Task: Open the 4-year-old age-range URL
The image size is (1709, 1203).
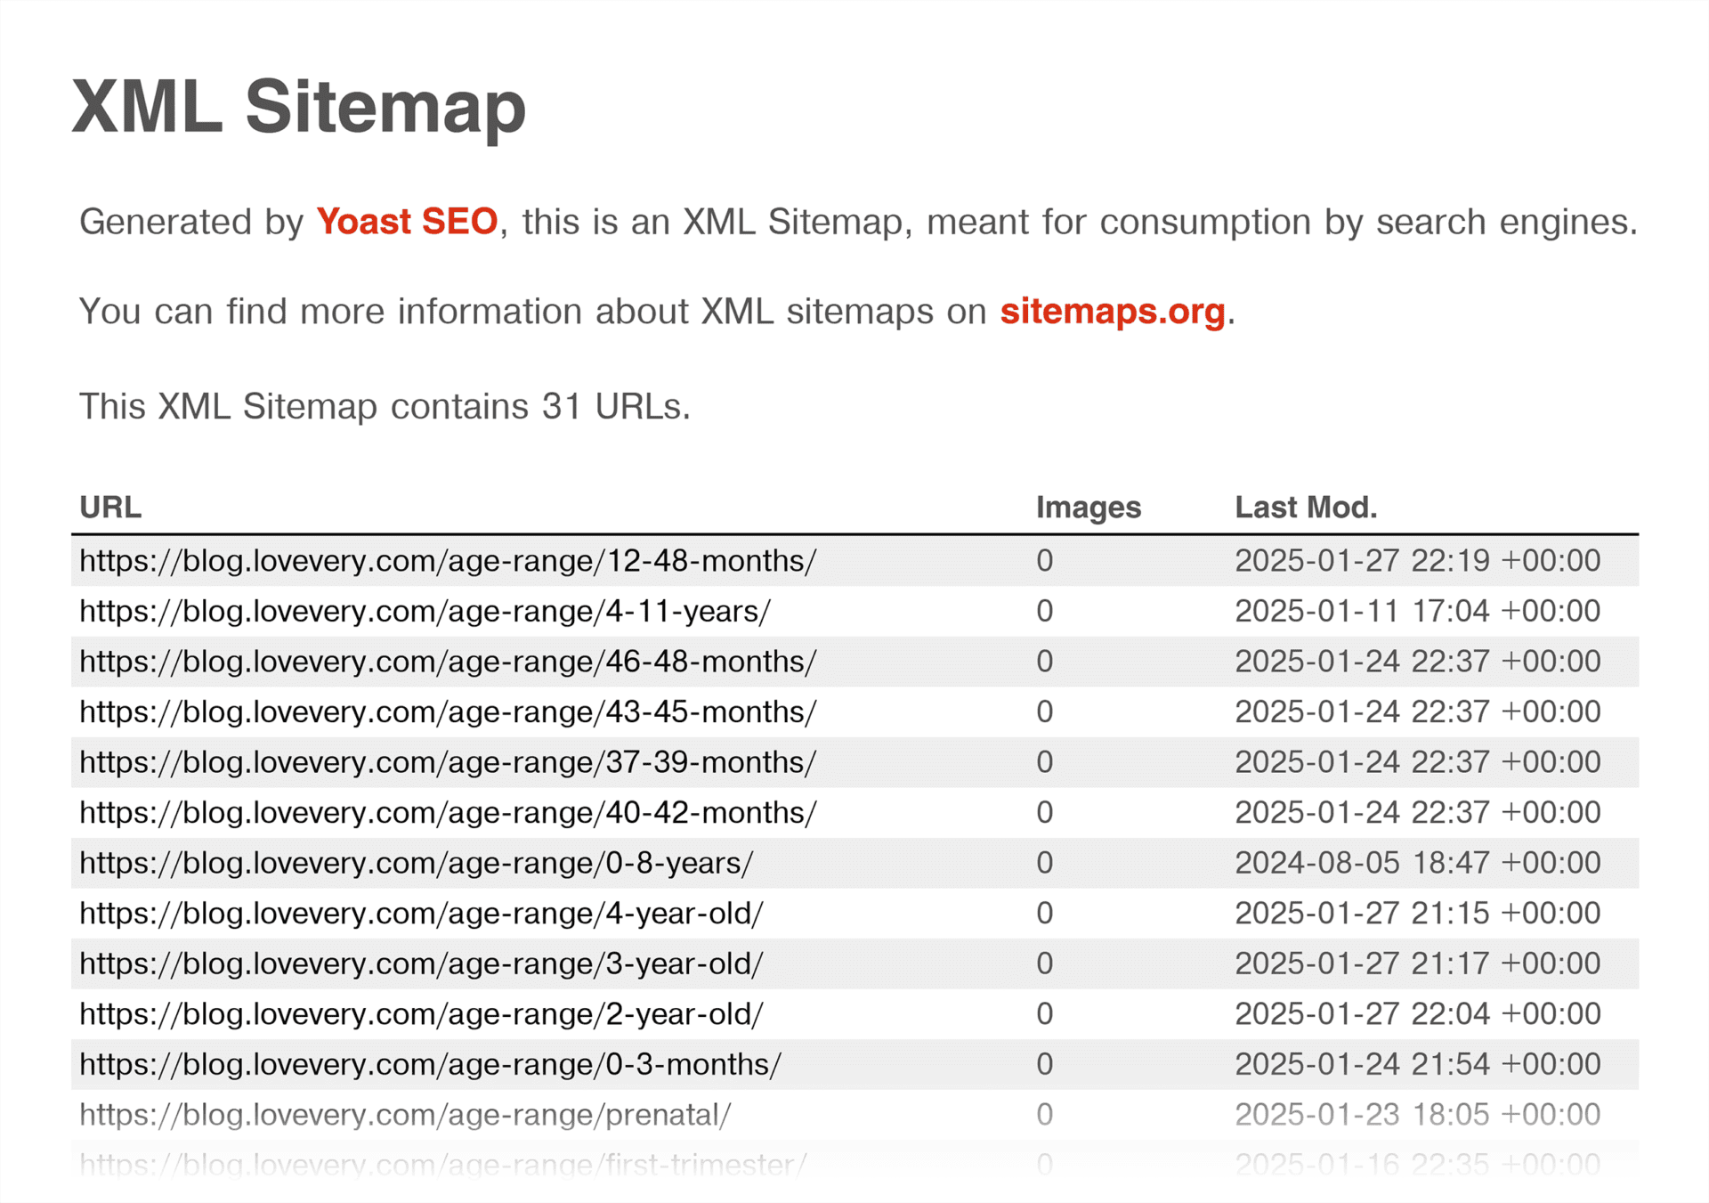Action: 421,914
